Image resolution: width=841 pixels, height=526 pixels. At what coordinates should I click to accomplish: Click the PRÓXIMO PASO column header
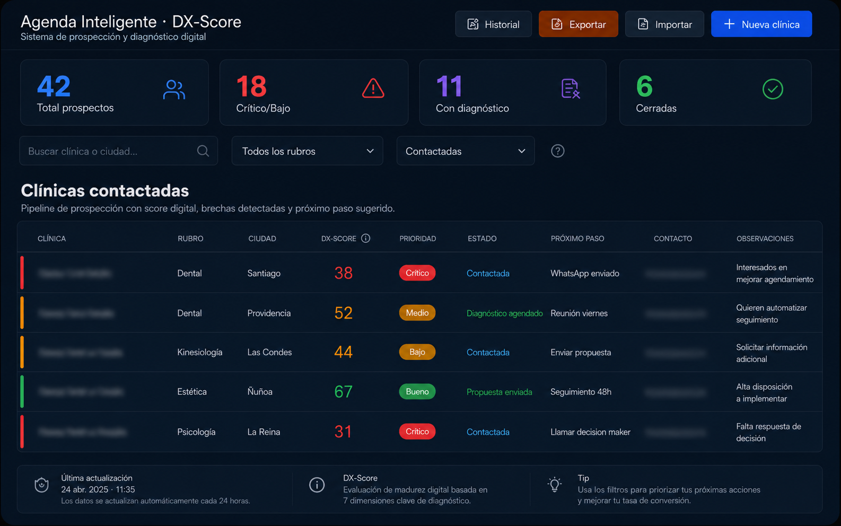tap(577, 239)
